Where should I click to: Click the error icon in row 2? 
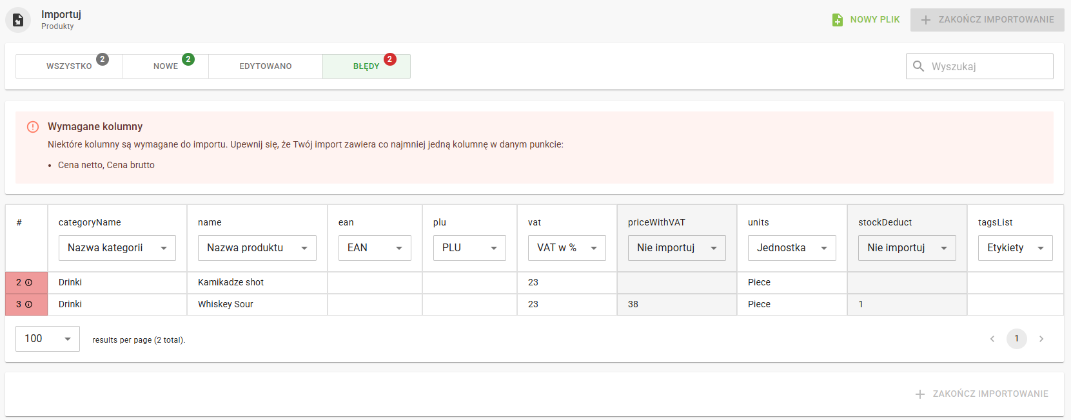[28, 283]
